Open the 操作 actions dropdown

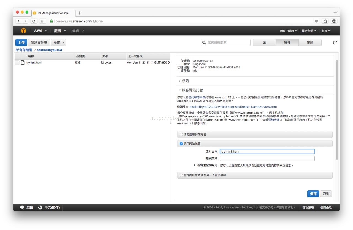58,42
